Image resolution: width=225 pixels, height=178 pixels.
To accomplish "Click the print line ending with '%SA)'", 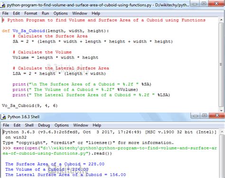I will coord(82,84).
